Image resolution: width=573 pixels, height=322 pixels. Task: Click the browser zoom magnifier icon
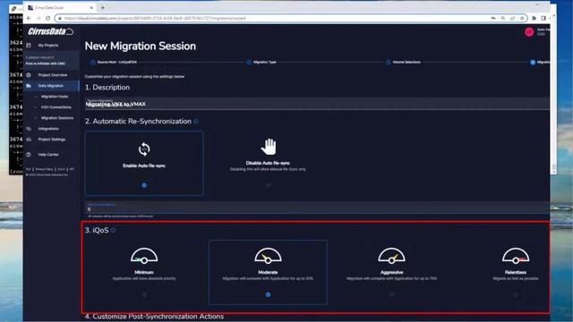(503, 18)
